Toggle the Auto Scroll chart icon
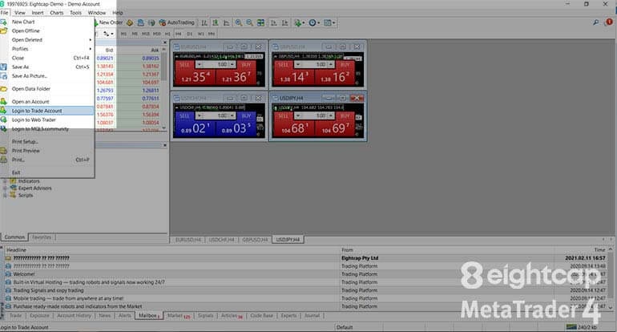The image size is (617, 332). point(273,22)
